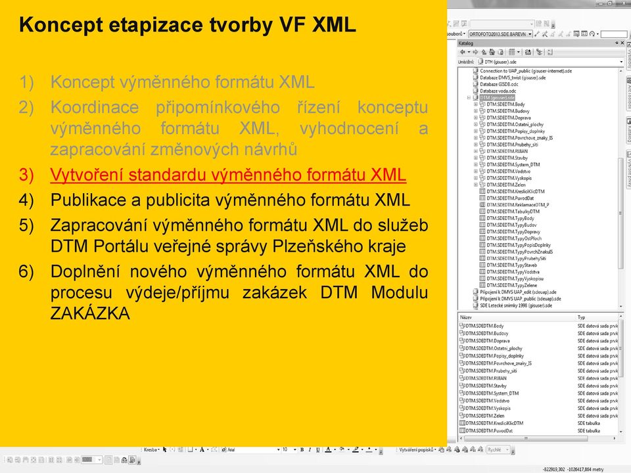Click the first label tool after Vytváření popisků
This screenshot has height=473, width=631.
tap(442, 449)
